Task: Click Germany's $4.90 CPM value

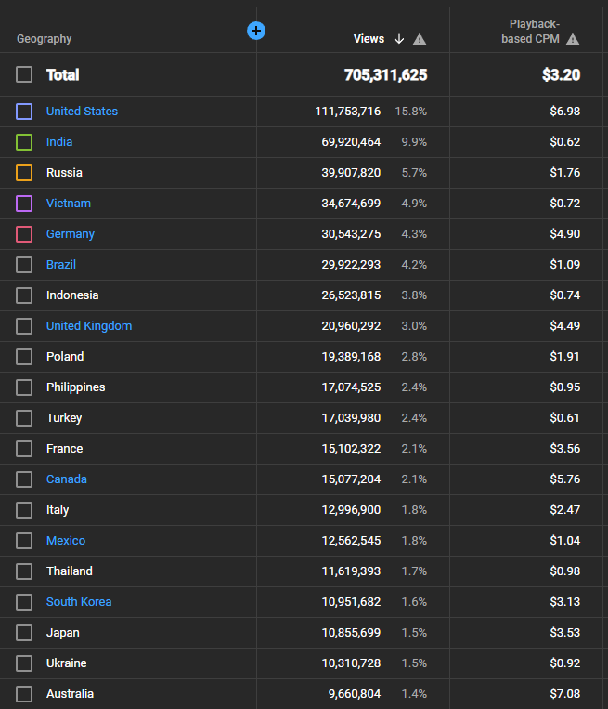Action: (565, 234)
